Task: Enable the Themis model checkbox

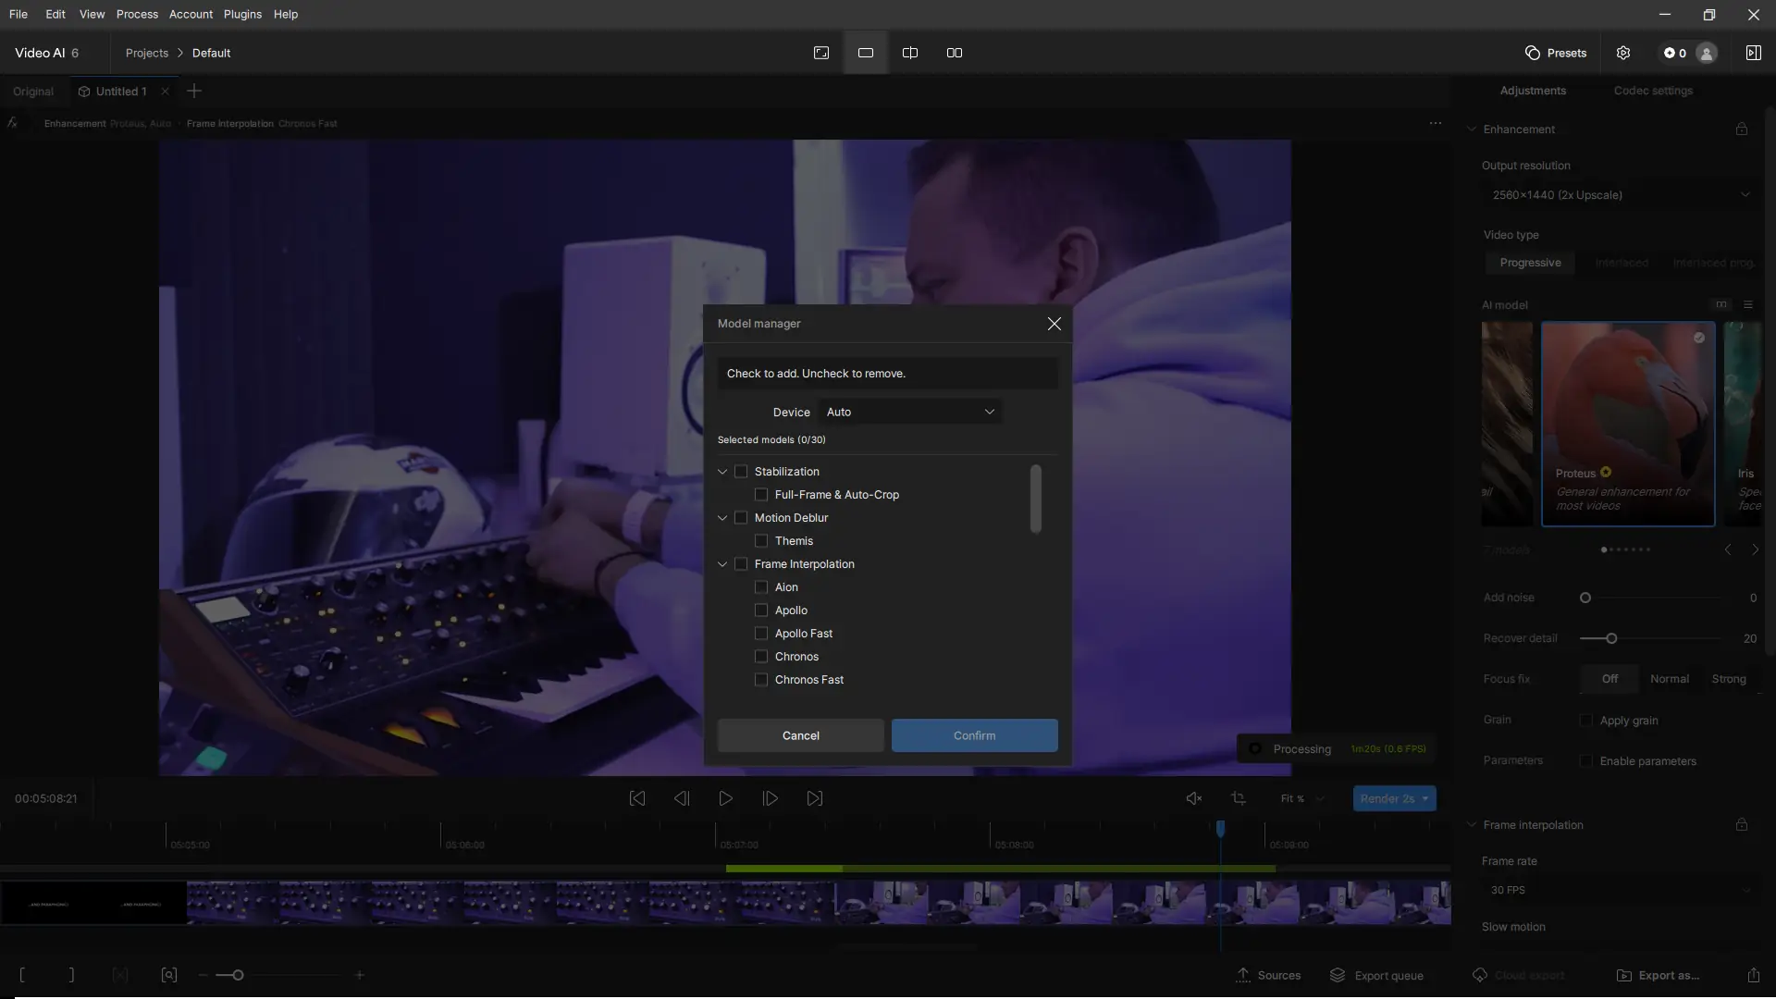Action: click(x=761, y=541)
